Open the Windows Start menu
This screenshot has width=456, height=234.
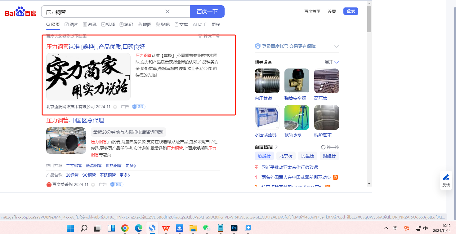coord(70,228)
